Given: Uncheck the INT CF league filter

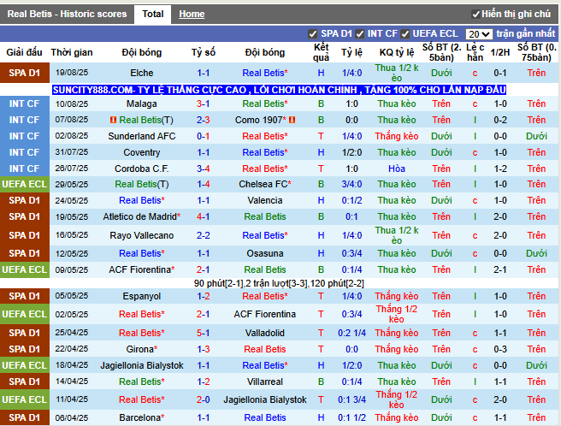Looking at the screenshot, I should click(359, 34).
